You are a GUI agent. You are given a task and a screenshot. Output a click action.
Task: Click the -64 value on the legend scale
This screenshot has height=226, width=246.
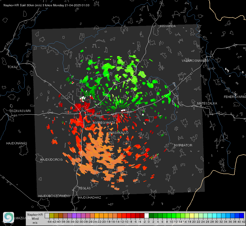click(49, 222)
